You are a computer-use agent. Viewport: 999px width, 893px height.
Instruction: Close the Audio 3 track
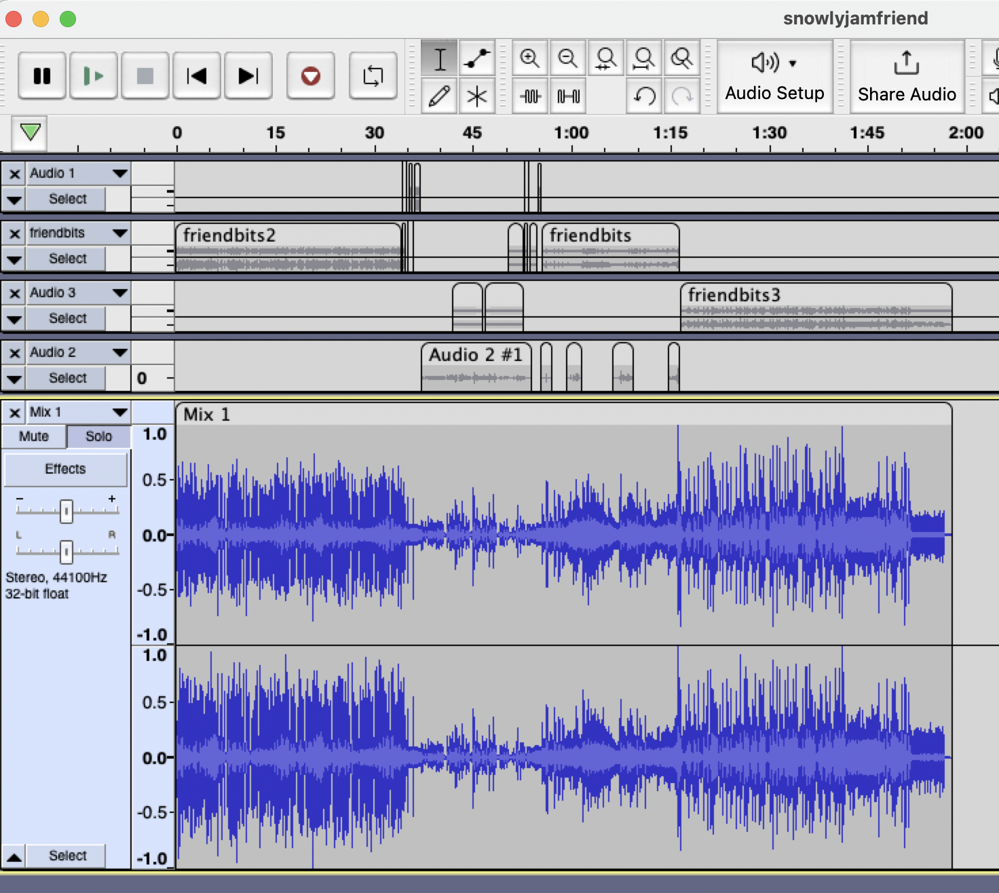(x=14, y=293)
